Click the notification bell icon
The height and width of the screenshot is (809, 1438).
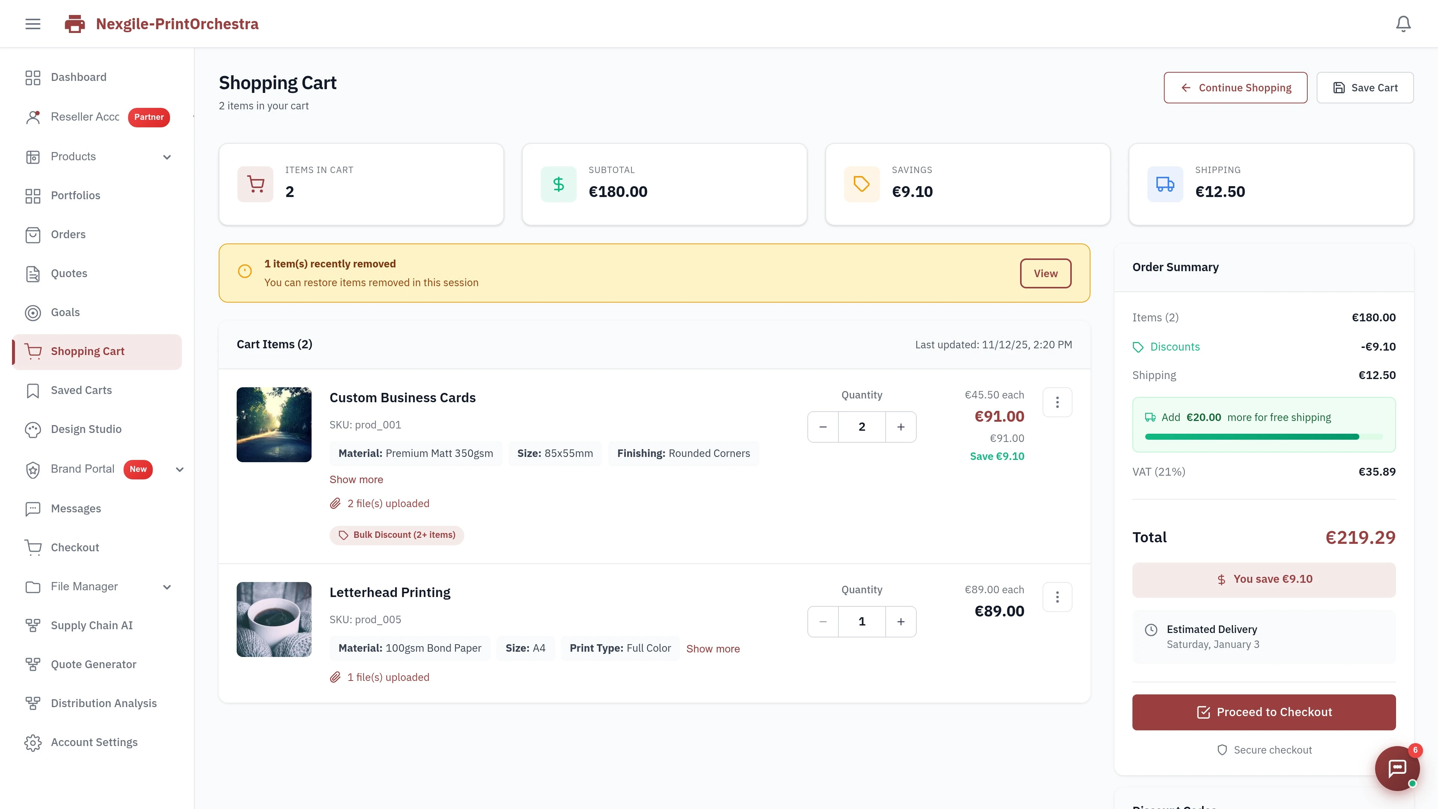pyautogui.click(x=1403, y=24)
